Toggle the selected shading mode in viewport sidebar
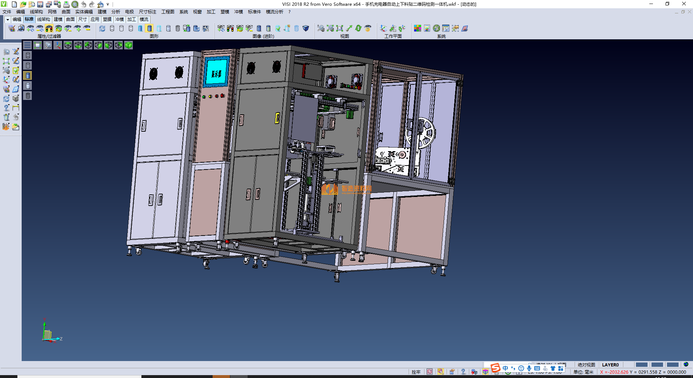The width and height of the screenshot is (693, 378). 28,75
